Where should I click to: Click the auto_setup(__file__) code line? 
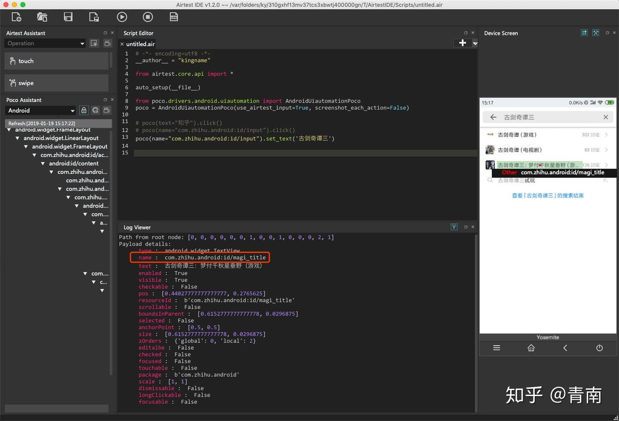pyautogui.click(x=168, y=87)
